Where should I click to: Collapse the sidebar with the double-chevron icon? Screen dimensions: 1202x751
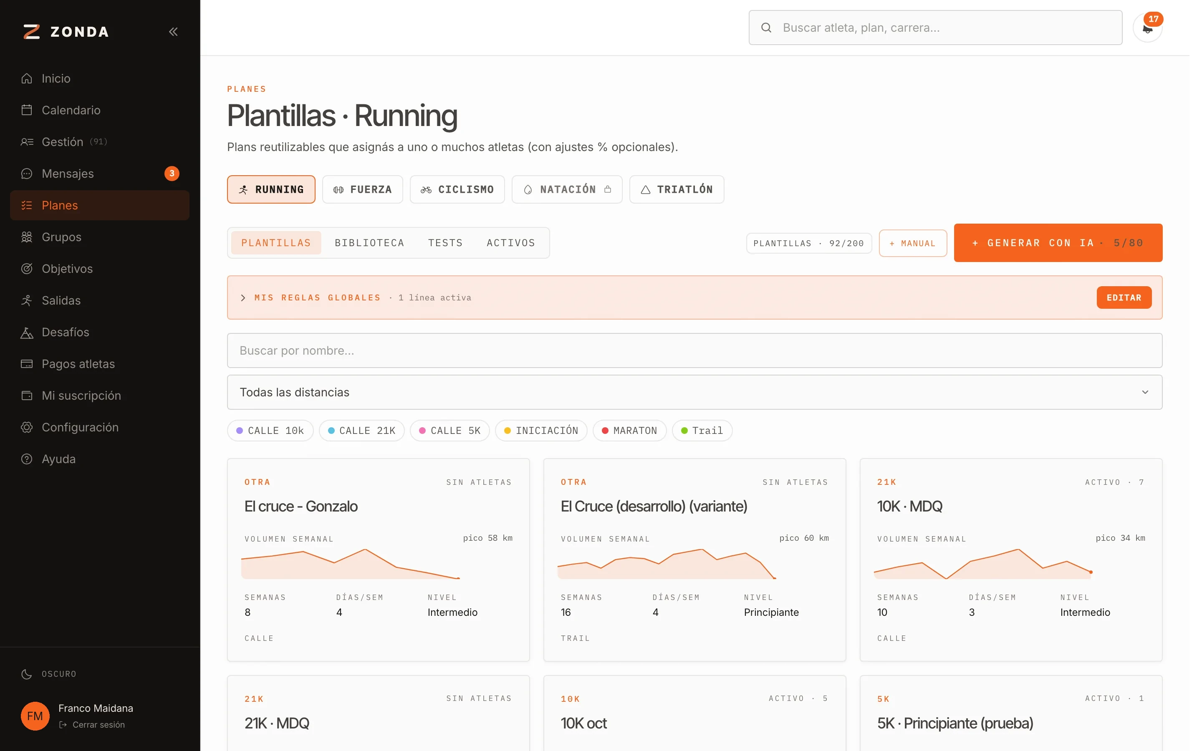click(x=173, y=32)
